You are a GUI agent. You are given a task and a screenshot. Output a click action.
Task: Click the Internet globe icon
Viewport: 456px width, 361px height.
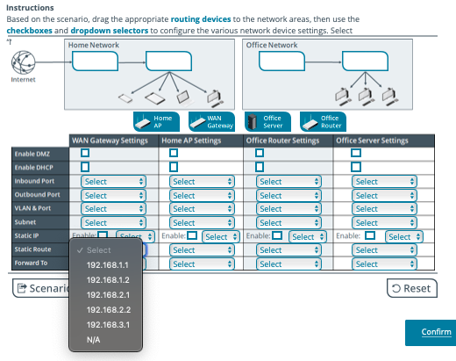[x=24, y=62]
